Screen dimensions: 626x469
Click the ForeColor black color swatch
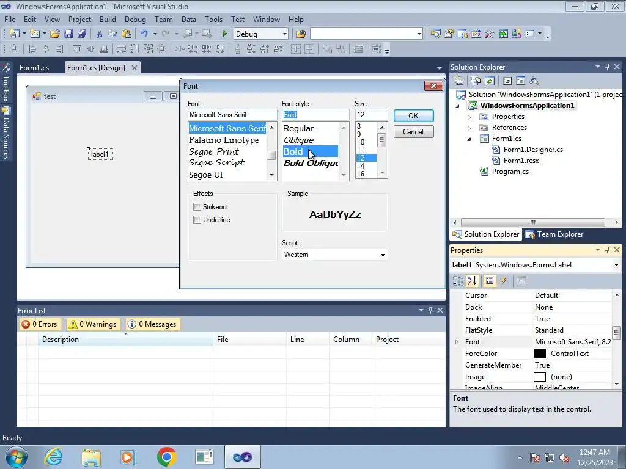539,354
